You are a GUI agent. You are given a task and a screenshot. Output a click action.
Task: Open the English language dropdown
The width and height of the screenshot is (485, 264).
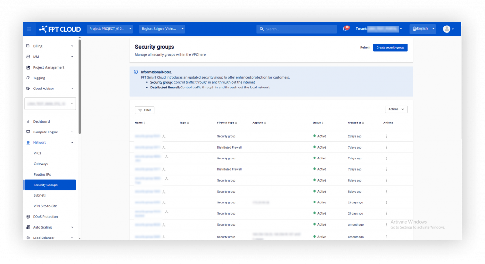[422, 29]
